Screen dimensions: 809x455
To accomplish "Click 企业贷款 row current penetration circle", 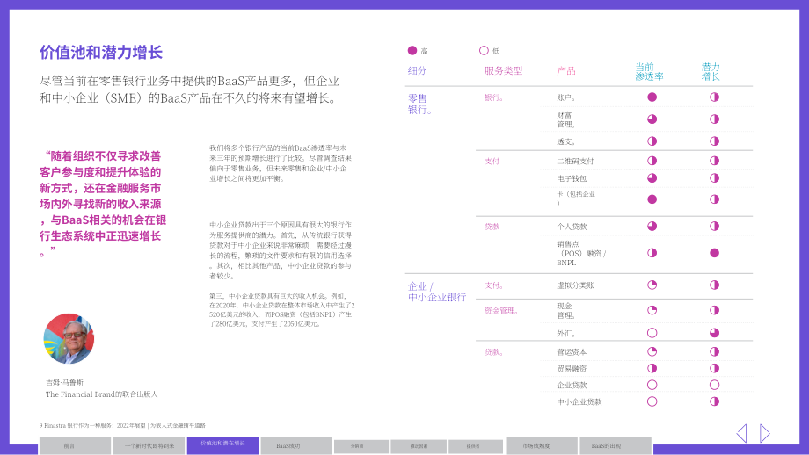I will click(652, 385).
